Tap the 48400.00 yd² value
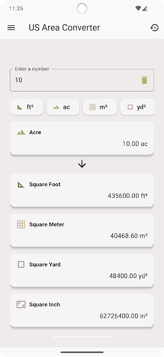The height and width of the screenshot is (357, 164). click(128, 276)
